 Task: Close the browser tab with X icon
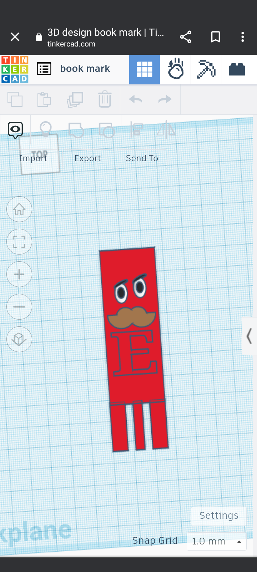pos(15,37)
